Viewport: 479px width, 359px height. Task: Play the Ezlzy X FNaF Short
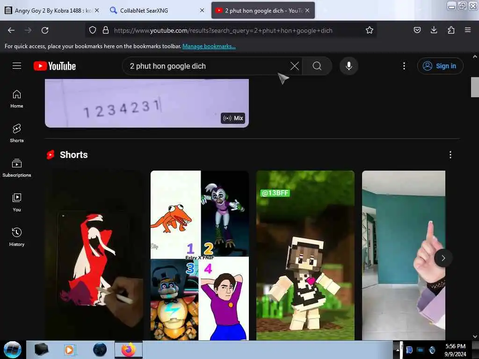(200, 255)
